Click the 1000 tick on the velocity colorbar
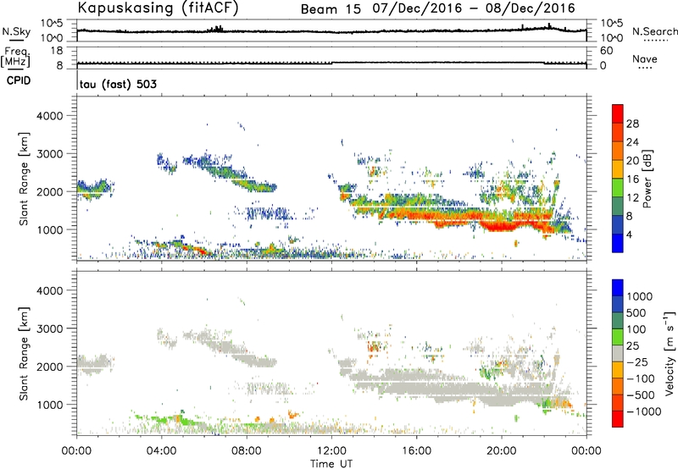Screen dimensions: 678x469 tap(640, 296)
